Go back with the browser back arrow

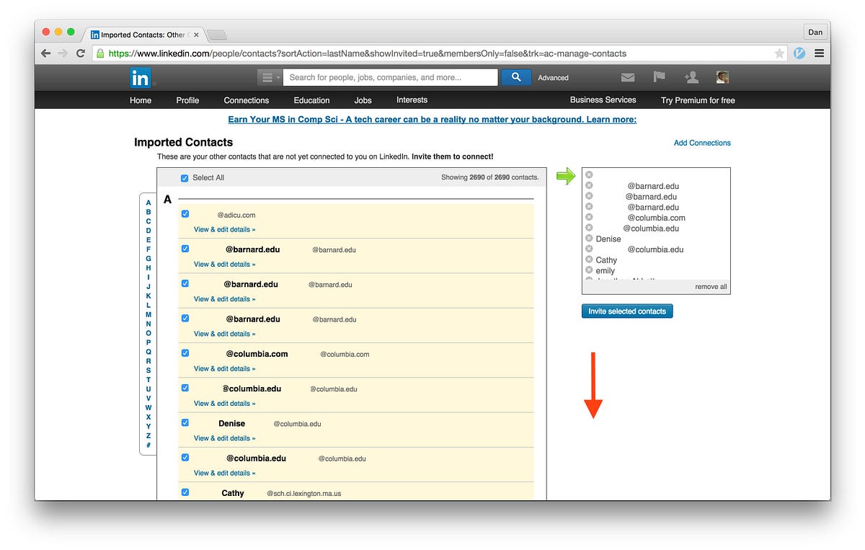tap(46, 53)
